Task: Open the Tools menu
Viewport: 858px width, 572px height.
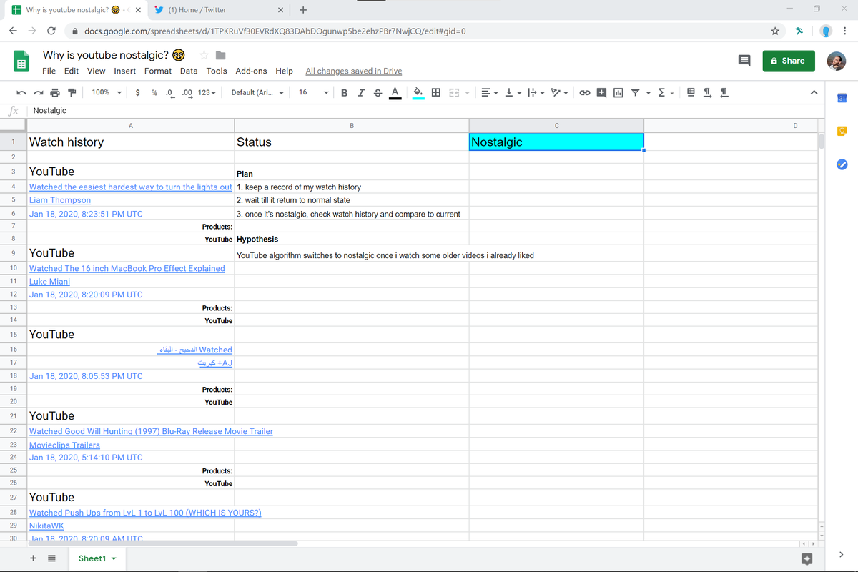Action: 217,71
